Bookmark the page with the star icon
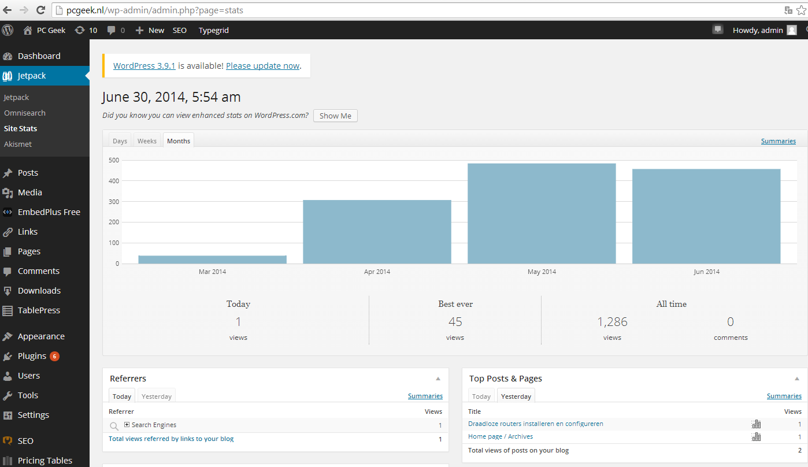This screenshot has width=808, height=467. pos(801,10)
